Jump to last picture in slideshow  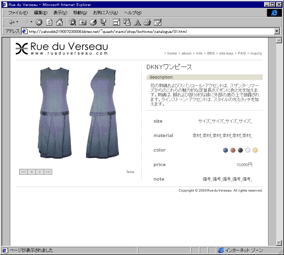(x=48, y=172)
